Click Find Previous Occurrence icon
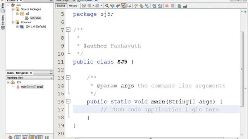The width and height of the screenshot is (248, 139). 112,6
